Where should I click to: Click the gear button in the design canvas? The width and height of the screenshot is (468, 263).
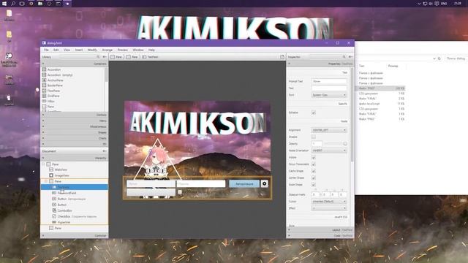[x=265, y=183]
